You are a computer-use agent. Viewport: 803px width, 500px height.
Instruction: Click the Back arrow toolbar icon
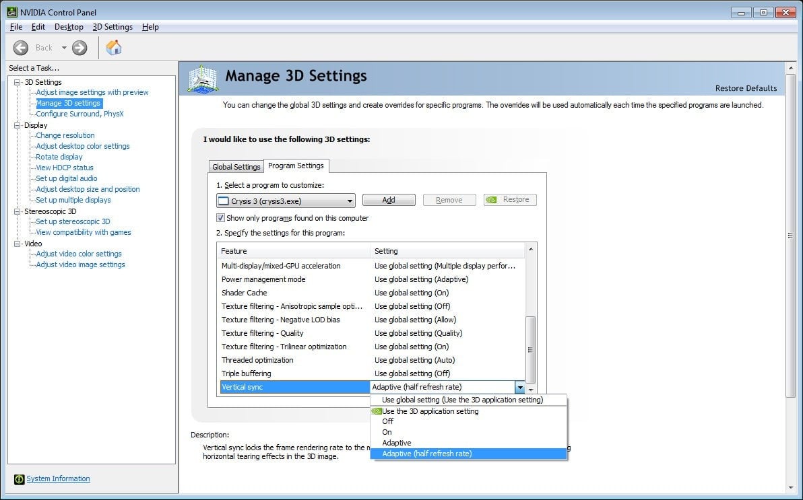click(x=21, y=47)
